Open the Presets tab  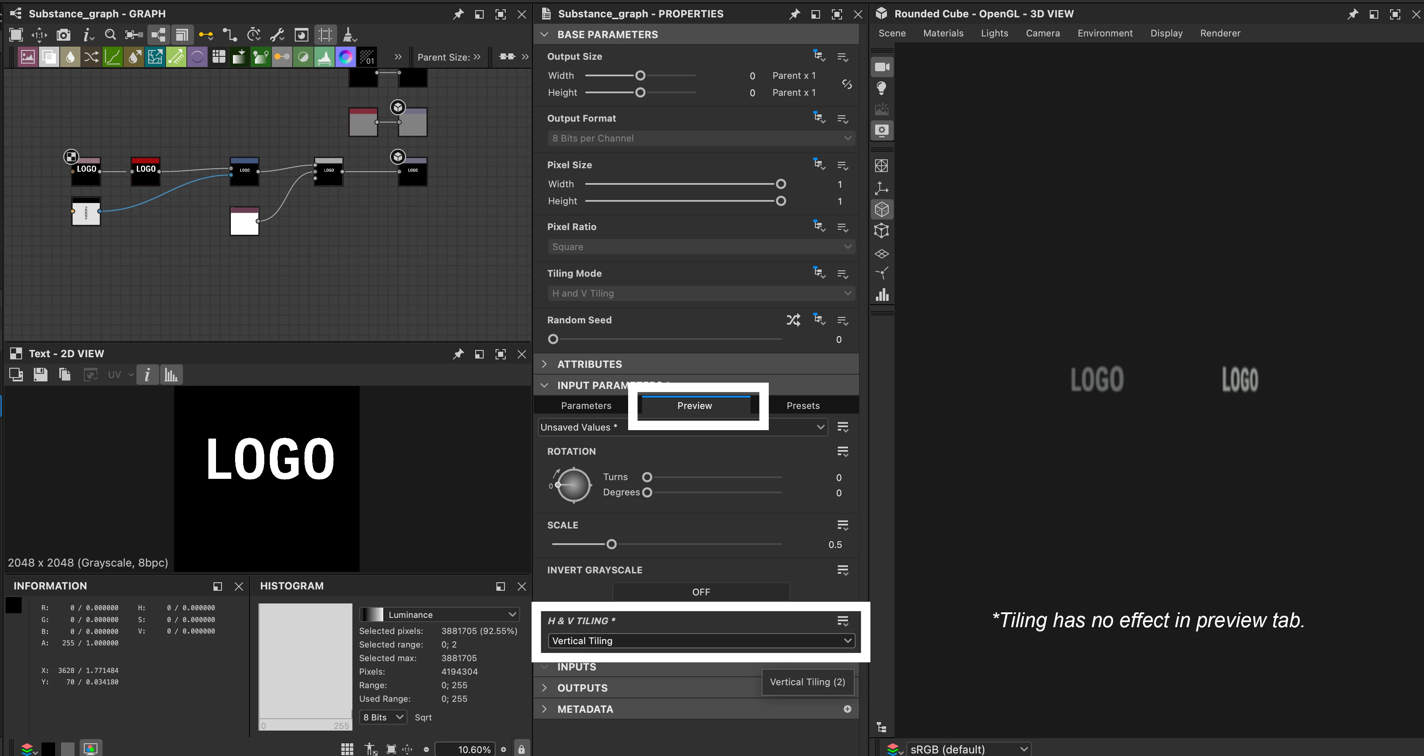(803, 406)
